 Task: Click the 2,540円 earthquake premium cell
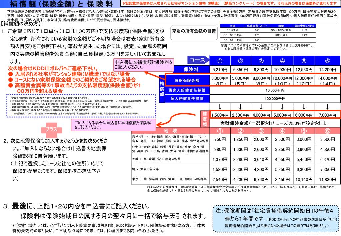220,179
